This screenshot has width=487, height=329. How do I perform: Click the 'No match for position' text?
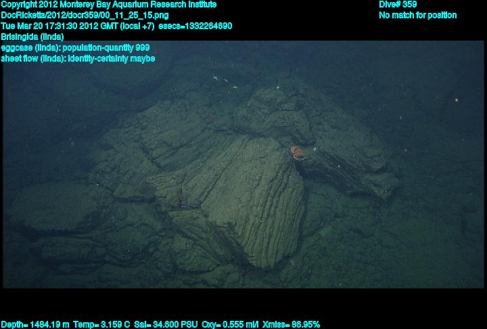(418, 16)
